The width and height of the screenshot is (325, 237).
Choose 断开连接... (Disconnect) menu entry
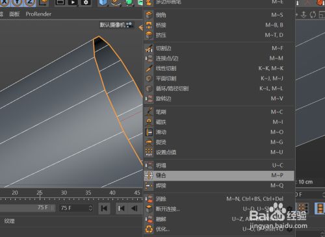point(219,209)
